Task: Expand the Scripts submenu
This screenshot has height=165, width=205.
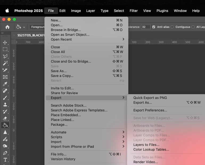Action: pyautogui.click(x=86, y=137)
